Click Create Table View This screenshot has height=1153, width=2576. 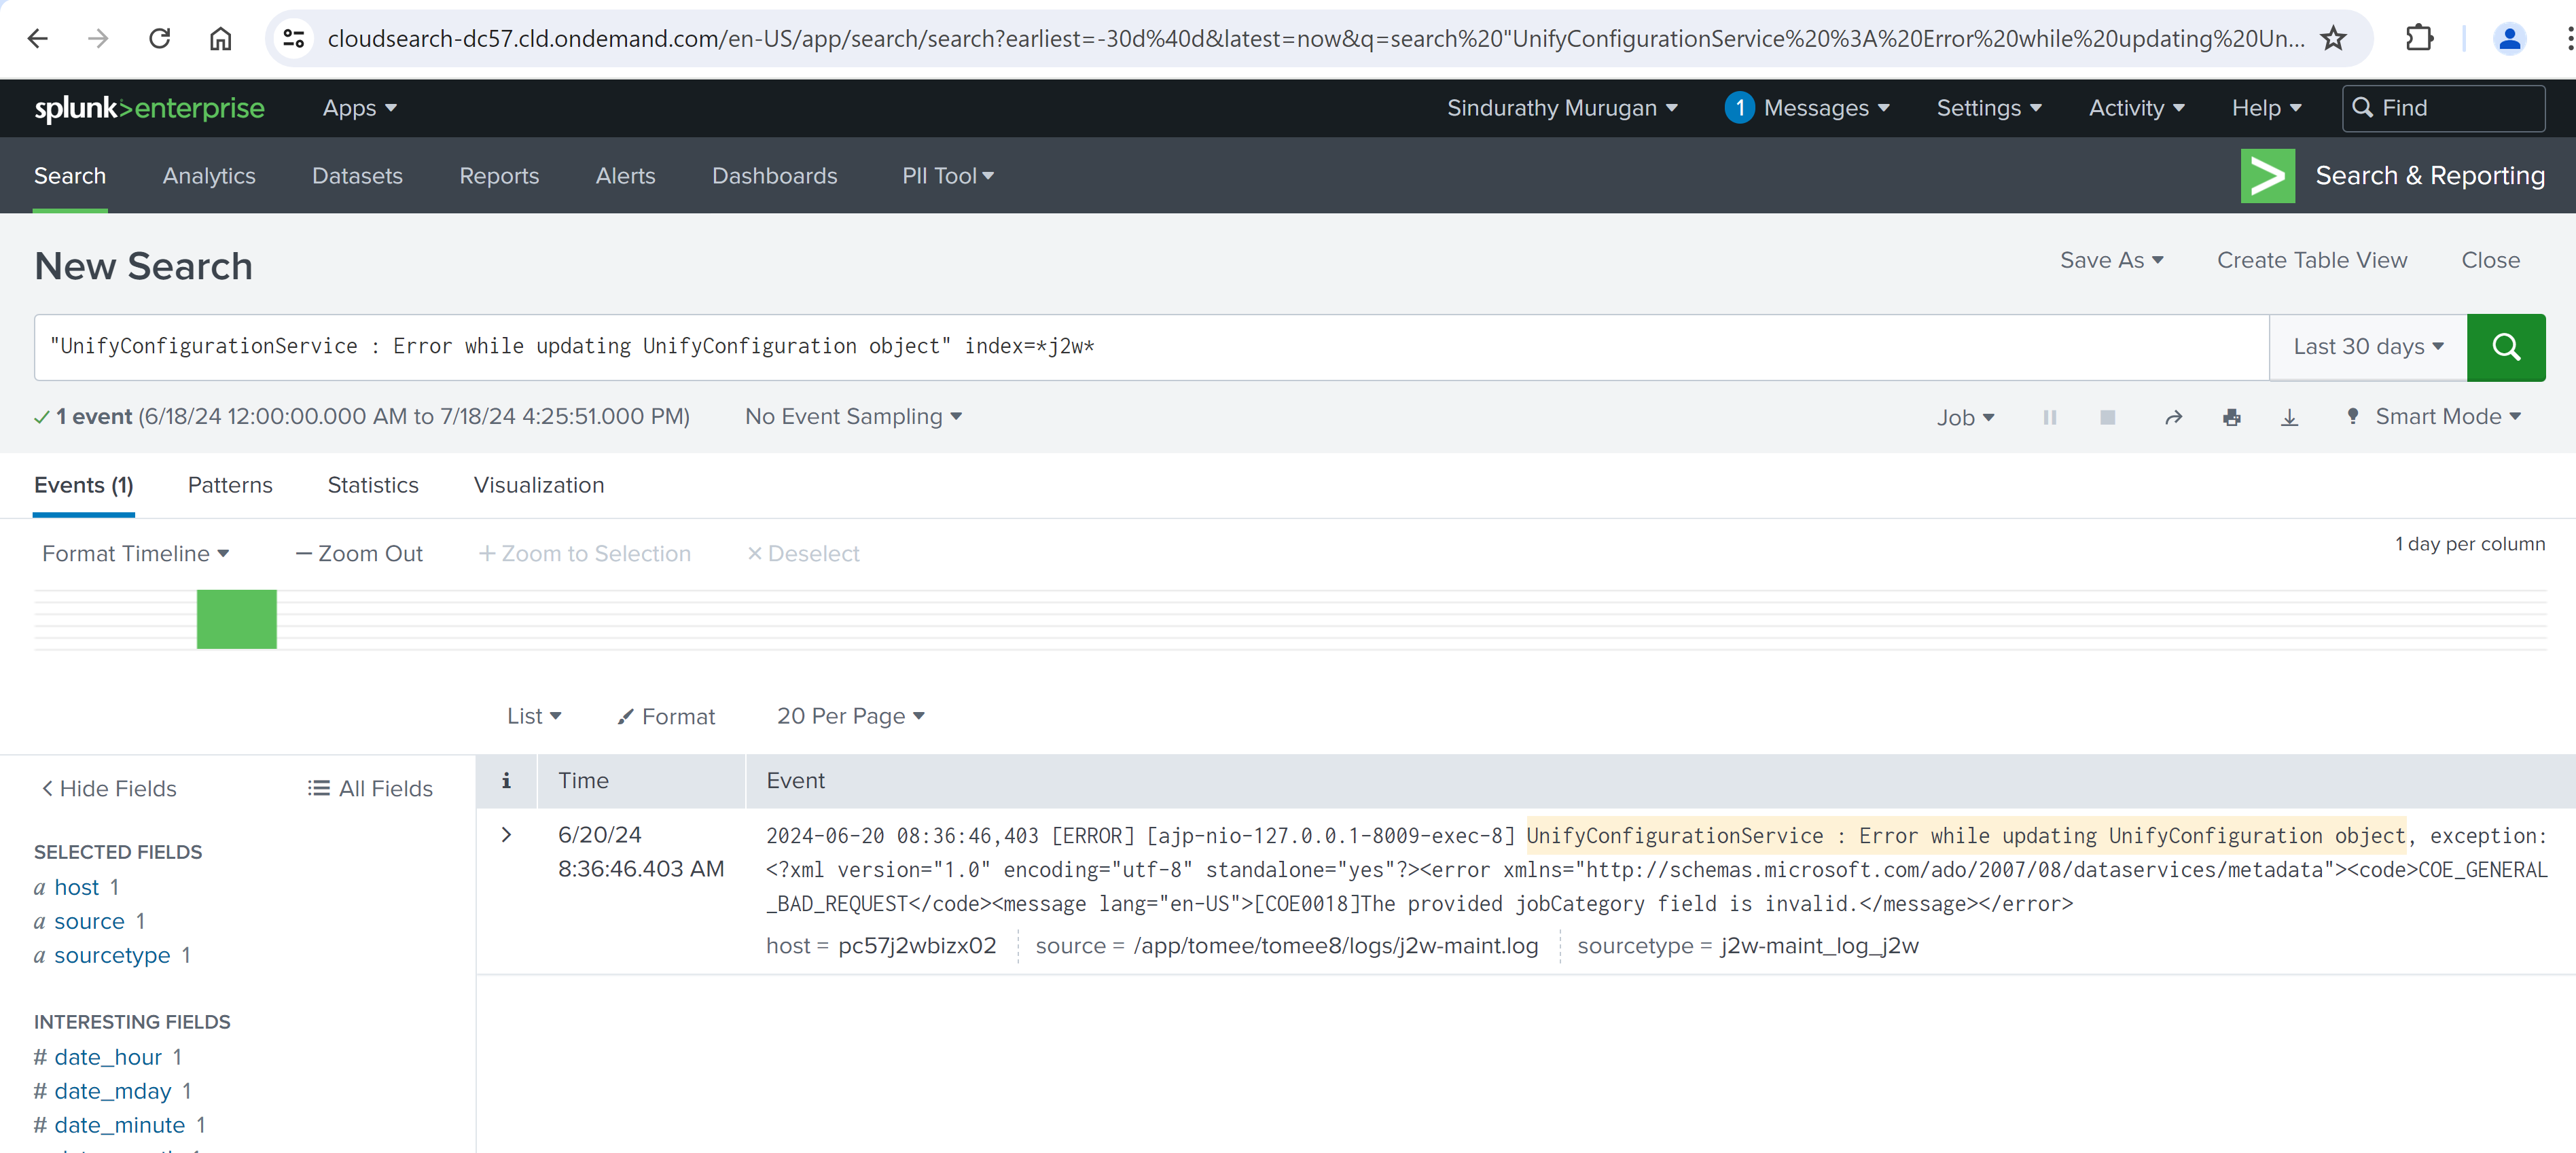pos(2312,260)
